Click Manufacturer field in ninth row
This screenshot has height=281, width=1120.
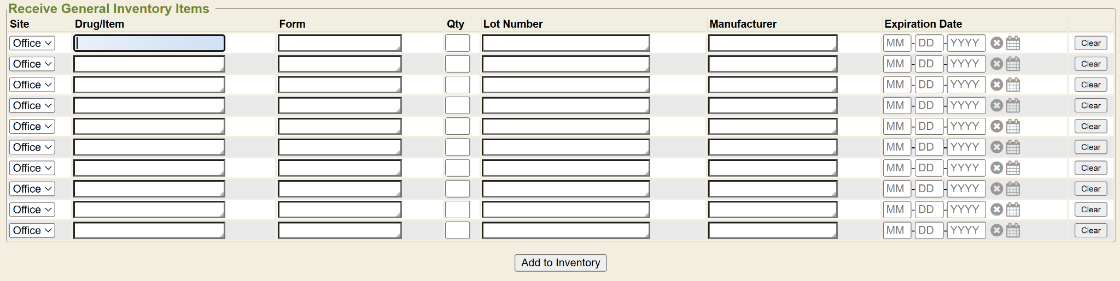772,210
